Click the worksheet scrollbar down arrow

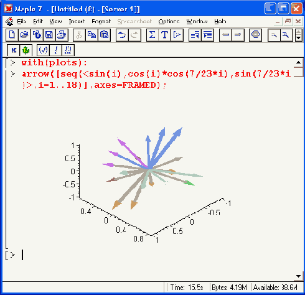(x=298, y=276)
